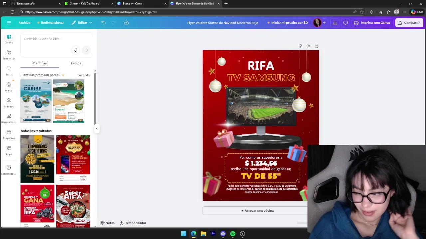426x239 pixels.
Task: Click Iniciar mi prueba por $0 button
Action: click(x=287, y=23)
